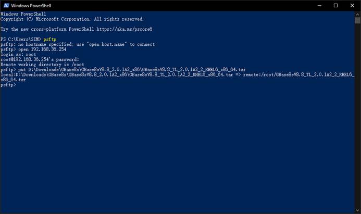Open the PowerShell icon system menu
This screenshot has width=361, height=214.
[x=6, y=6]
